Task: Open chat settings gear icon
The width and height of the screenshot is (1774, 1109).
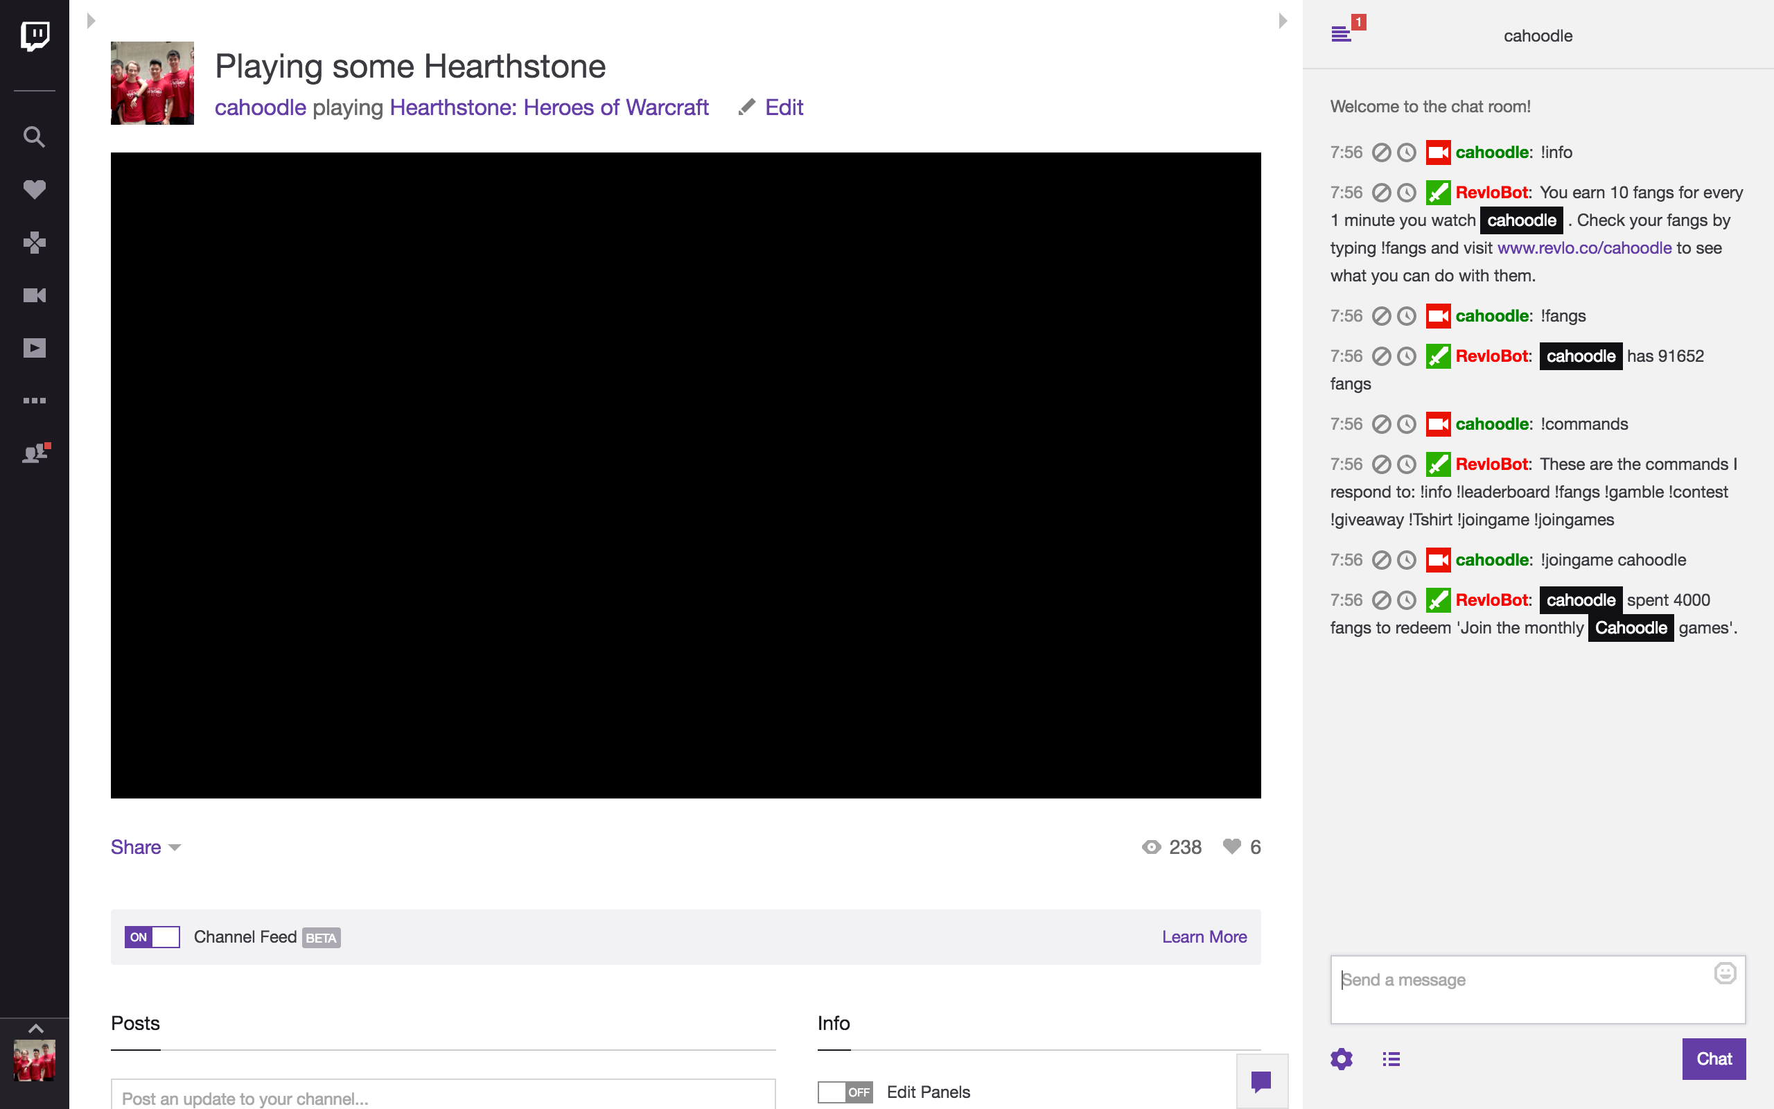Action: pos(1341,1058)
